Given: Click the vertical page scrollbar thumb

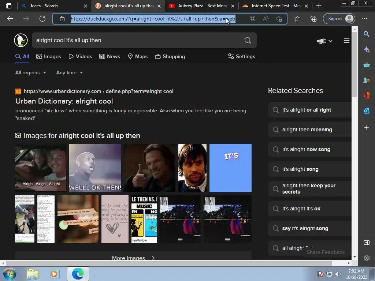Looking at the screenshot, I should tap(354, 65).
